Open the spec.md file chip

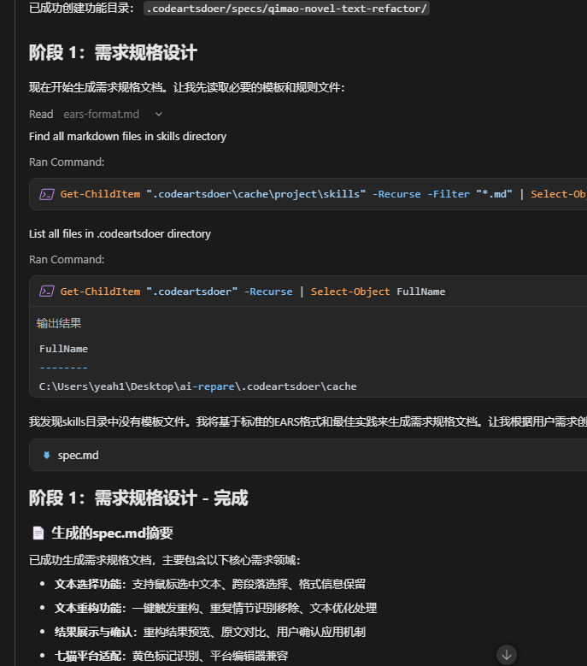point(78,456)
